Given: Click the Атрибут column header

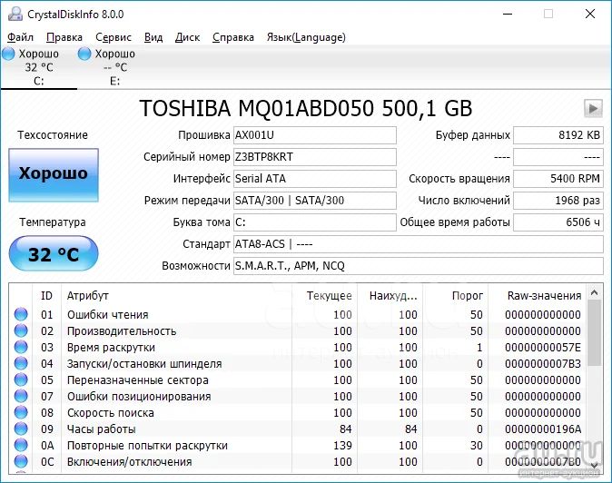Looking at the screenshot, I should (176, 296).
